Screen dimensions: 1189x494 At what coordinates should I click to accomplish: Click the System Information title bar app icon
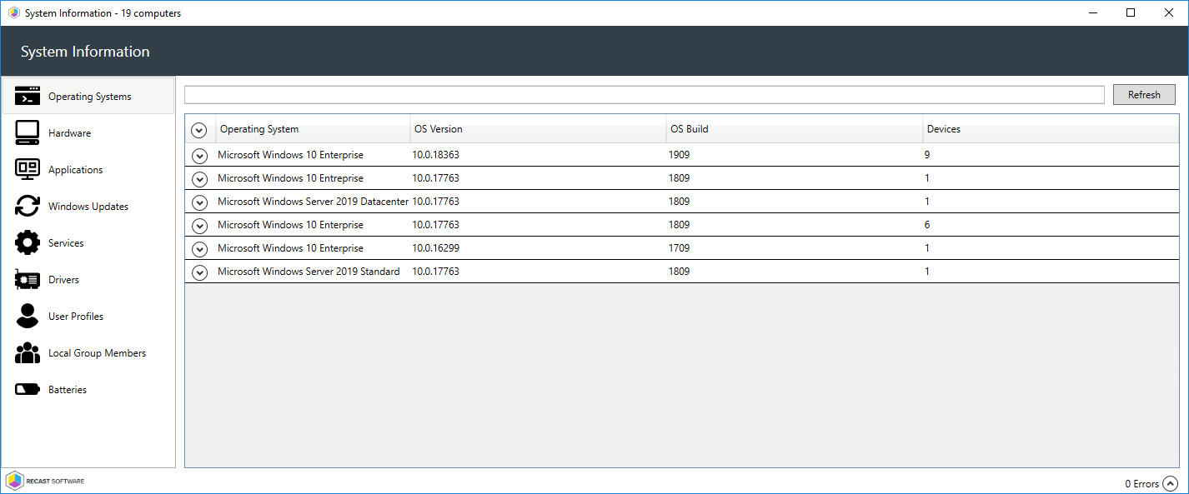[x=13, y=12]
